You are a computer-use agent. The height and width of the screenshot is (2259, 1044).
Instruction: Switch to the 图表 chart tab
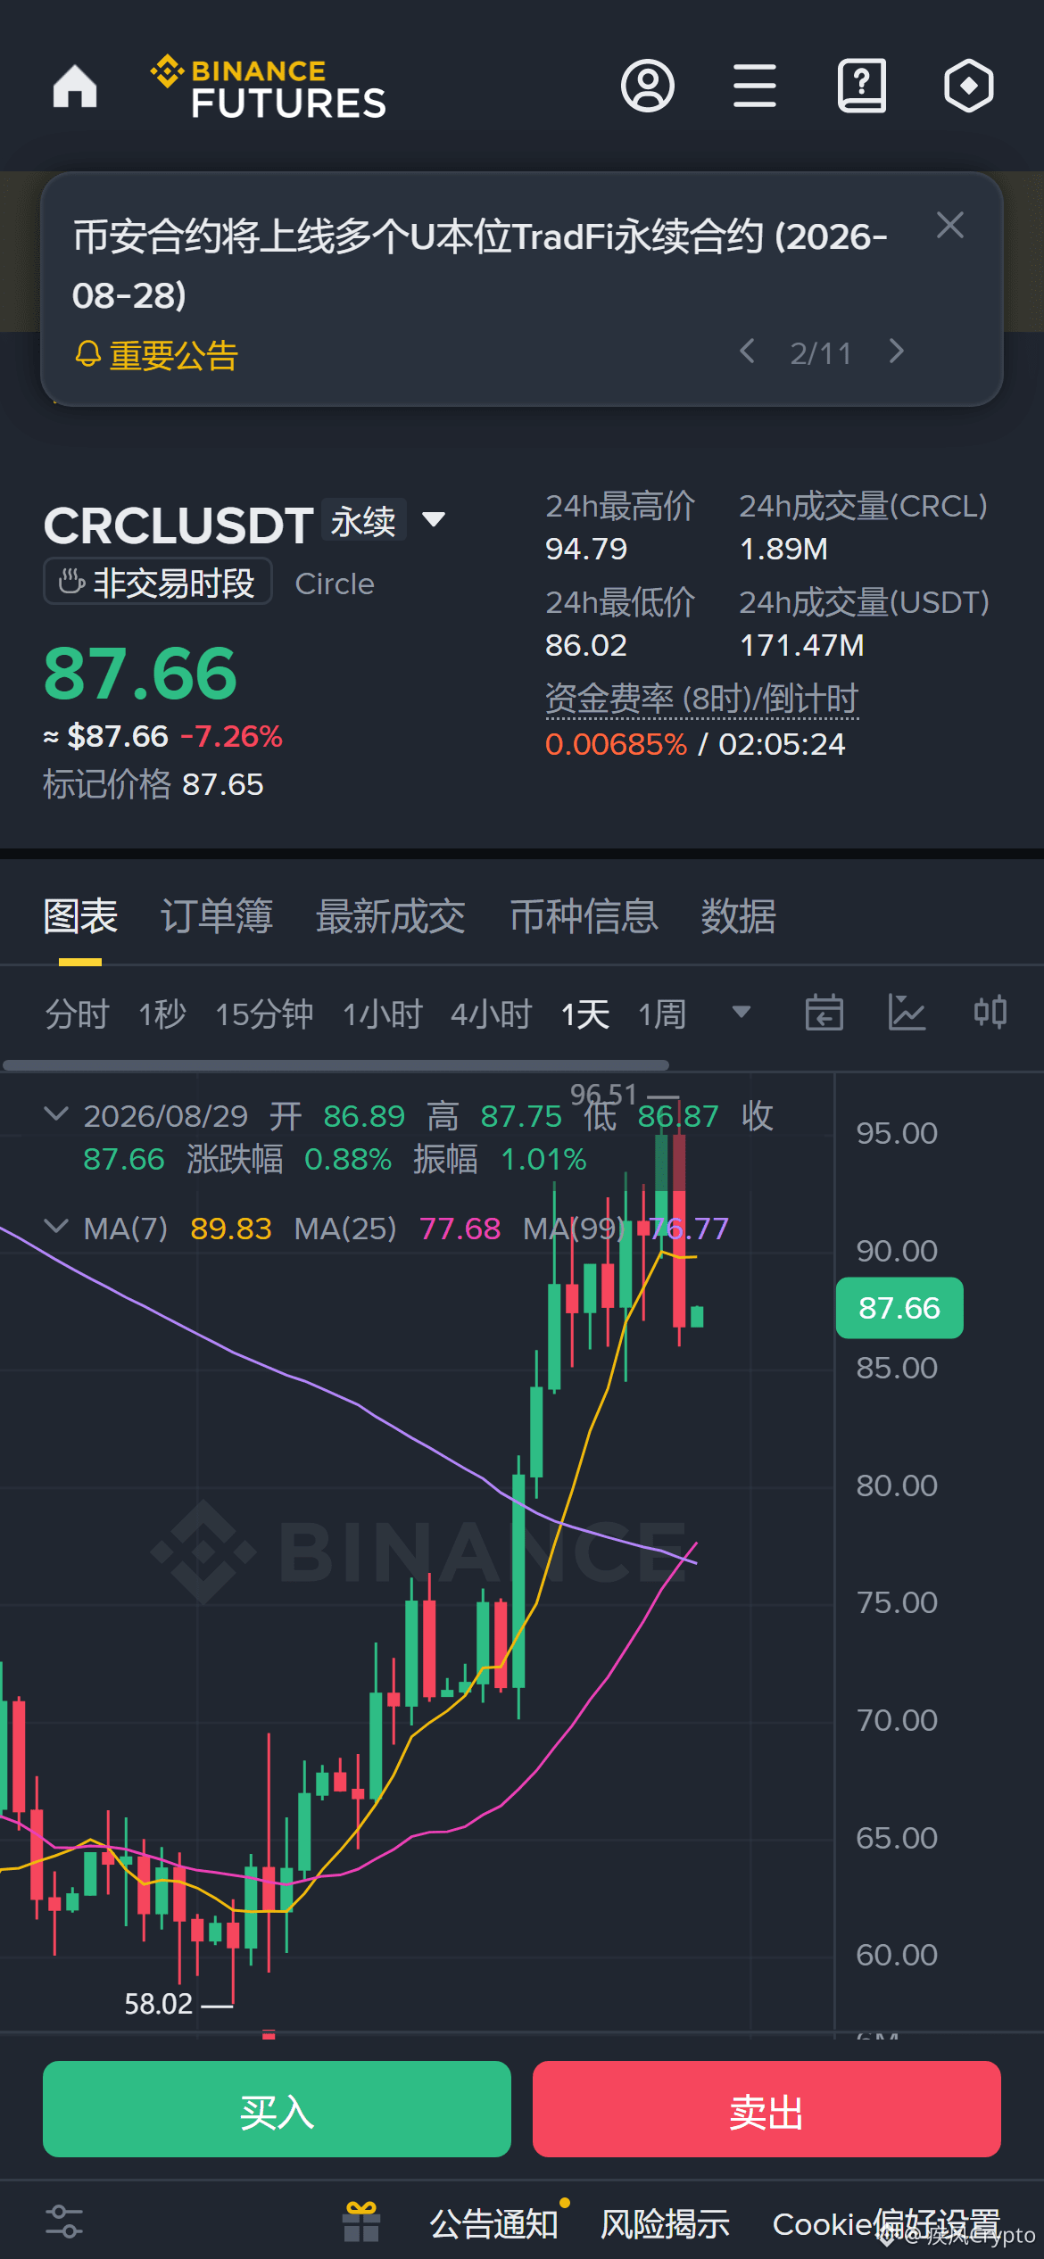click(80, 916)
